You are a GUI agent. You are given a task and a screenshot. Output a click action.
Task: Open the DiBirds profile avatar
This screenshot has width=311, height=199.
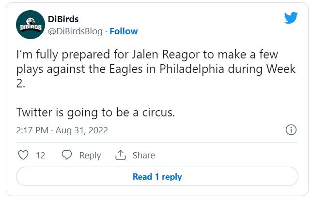31,25
